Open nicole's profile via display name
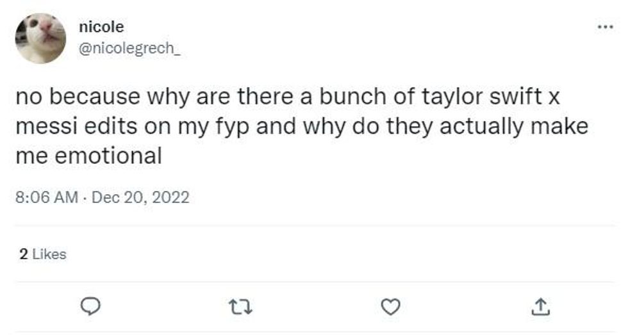Image resolution: width=628 pixels, height=335 pixels. click(101, 27)
